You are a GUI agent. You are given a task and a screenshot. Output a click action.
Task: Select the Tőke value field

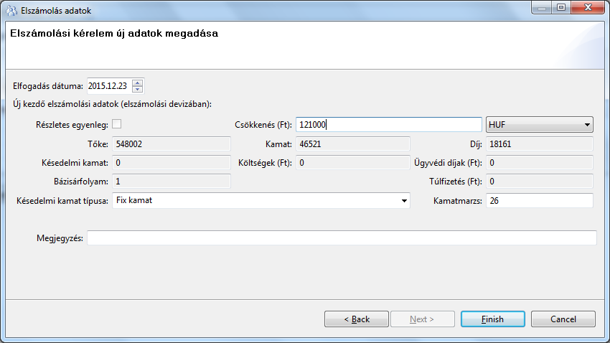coord(171,144)
